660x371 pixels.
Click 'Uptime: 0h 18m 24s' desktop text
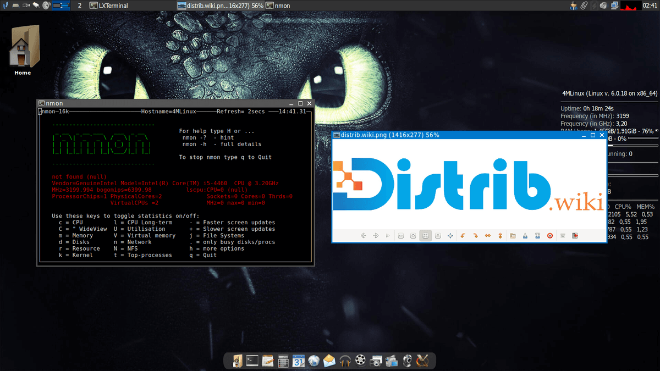587,108
